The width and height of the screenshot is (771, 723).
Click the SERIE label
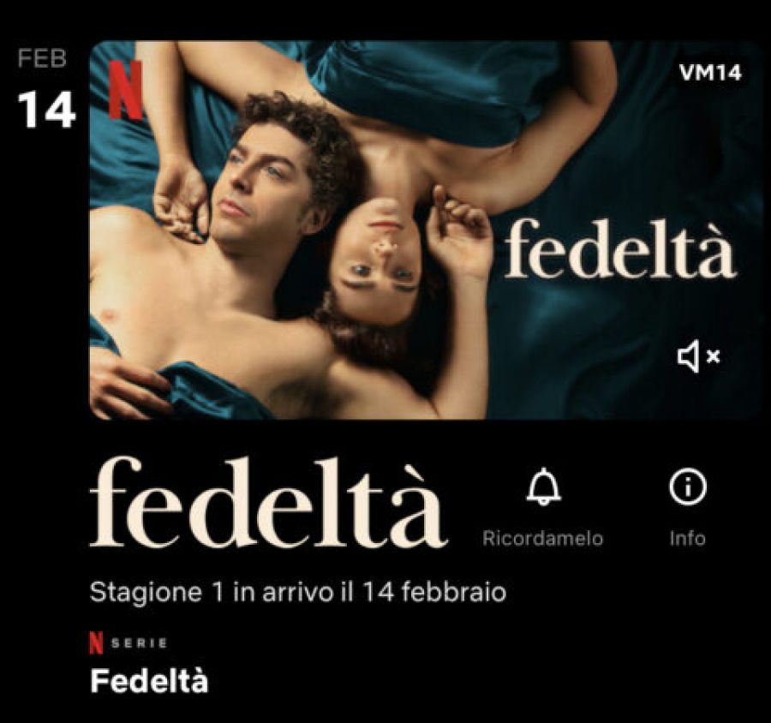click(x=139, y=643)
